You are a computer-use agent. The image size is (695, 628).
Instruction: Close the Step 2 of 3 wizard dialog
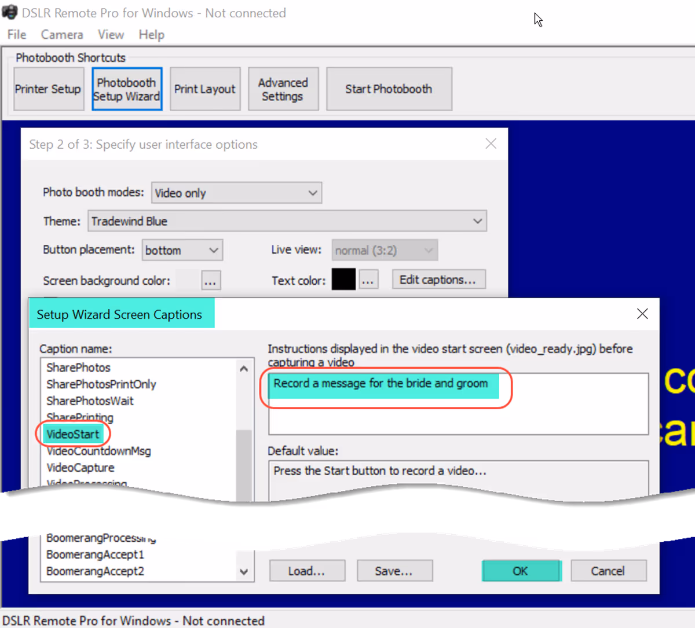[491, 144]
